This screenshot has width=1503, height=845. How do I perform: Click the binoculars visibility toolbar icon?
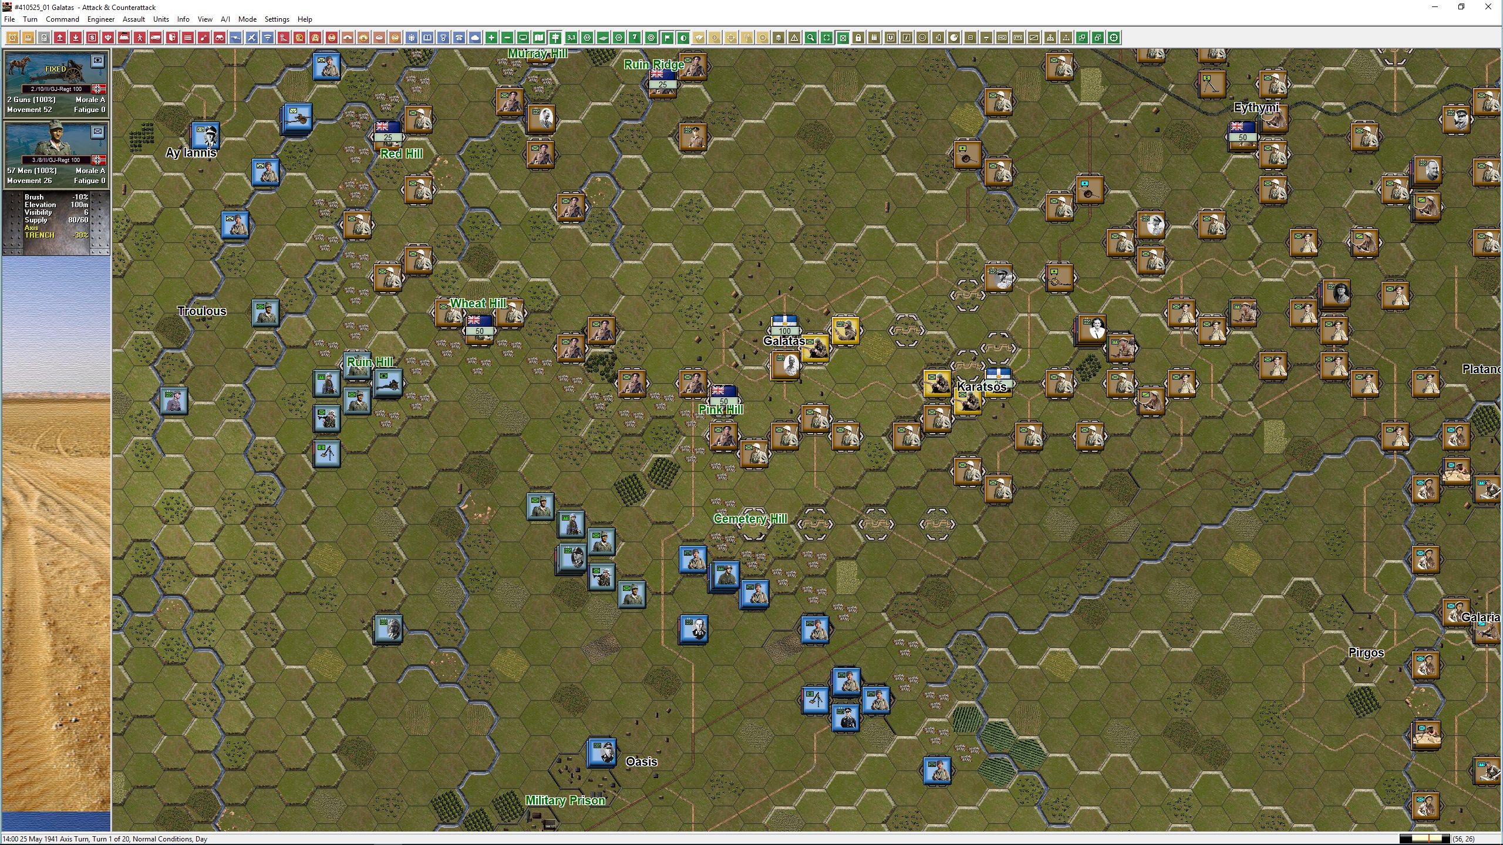[x=220, y=38]
